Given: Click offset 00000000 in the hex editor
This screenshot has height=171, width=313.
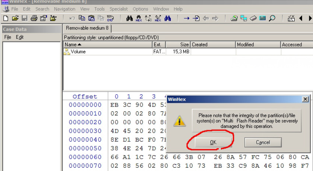Looking at the screenshot, I should [x=85, y=105].
